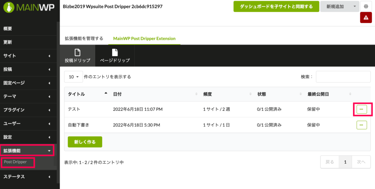Click frequency 1 サイト / 2 週
375x189 pixels.
click(x=216, y=109)
